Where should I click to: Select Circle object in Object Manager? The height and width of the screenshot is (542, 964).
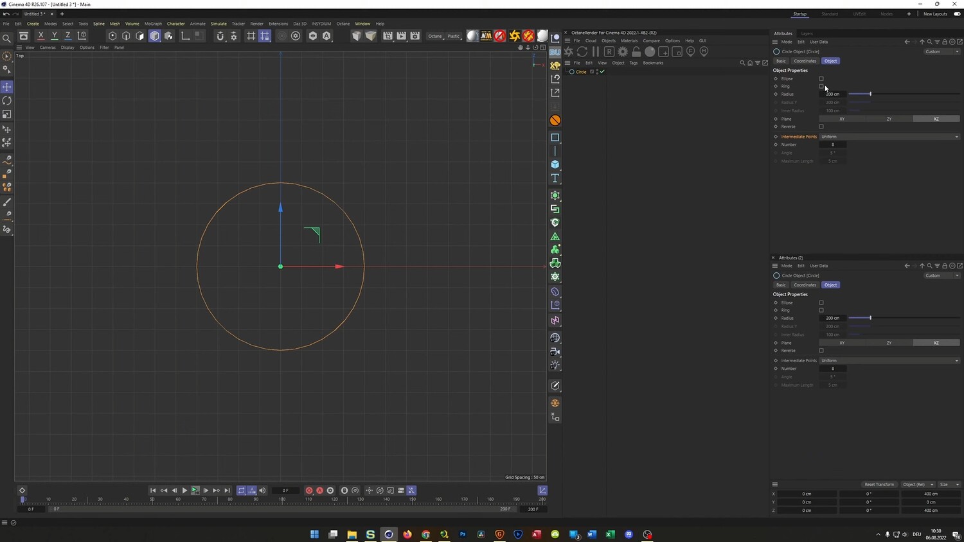pos(581,72)
